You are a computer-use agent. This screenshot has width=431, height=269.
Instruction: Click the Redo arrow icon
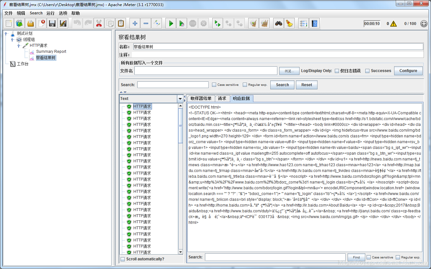[x=88, y=23]
